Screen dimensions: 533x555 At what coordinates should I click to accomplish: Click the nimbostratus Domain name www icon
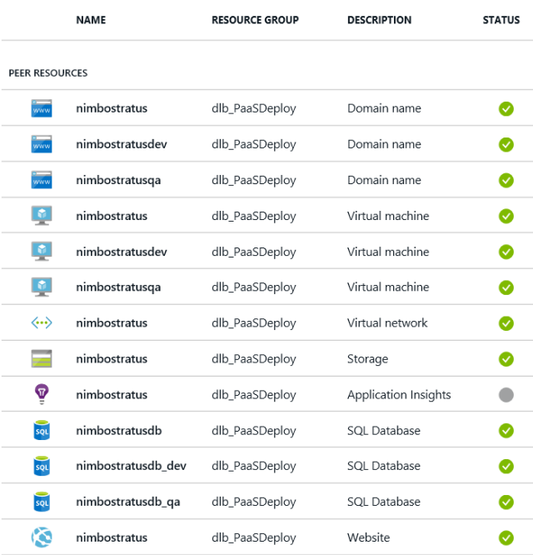42,108
